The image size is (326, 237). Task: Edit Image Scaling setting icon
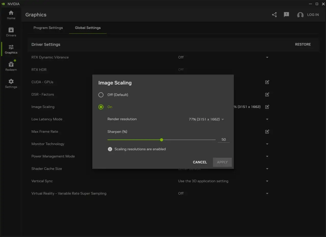(x=267, y=107)
